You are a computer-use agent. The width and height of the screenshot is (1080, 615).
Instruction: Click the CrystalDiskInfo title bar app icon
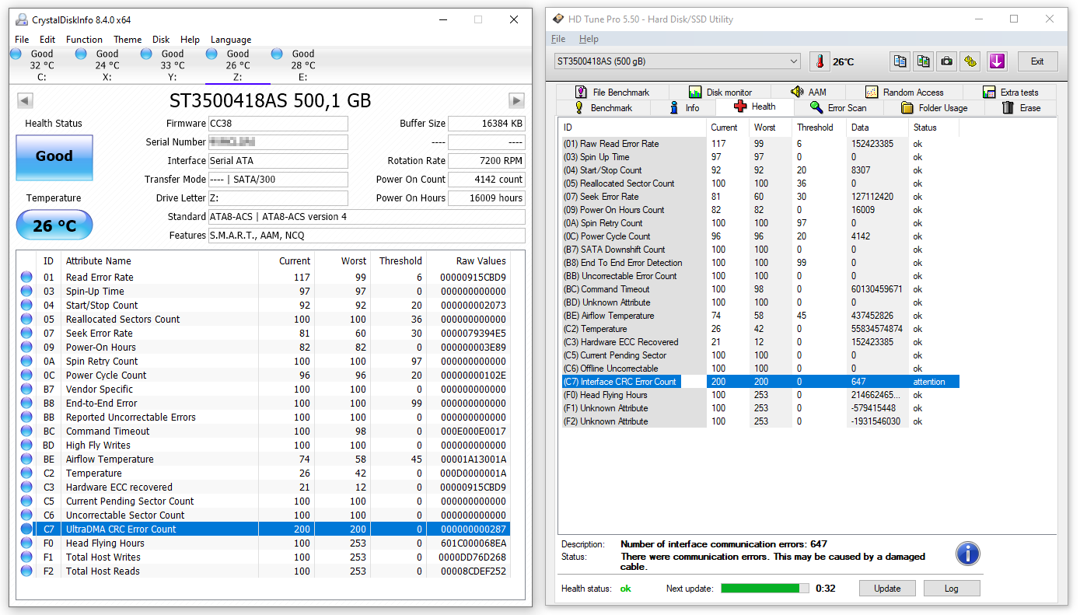click(x=23, y=19)
